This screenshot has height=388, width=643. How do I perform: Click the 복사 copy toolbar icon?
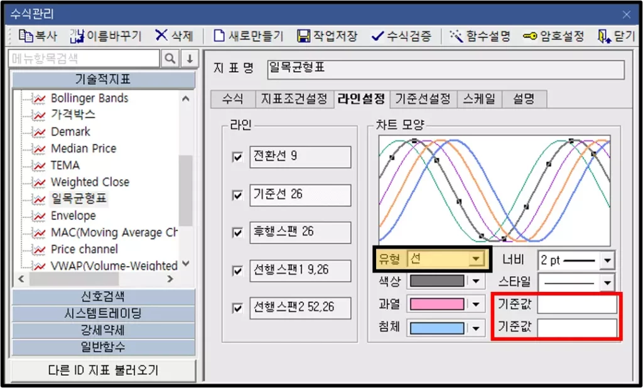coord(25,36)
